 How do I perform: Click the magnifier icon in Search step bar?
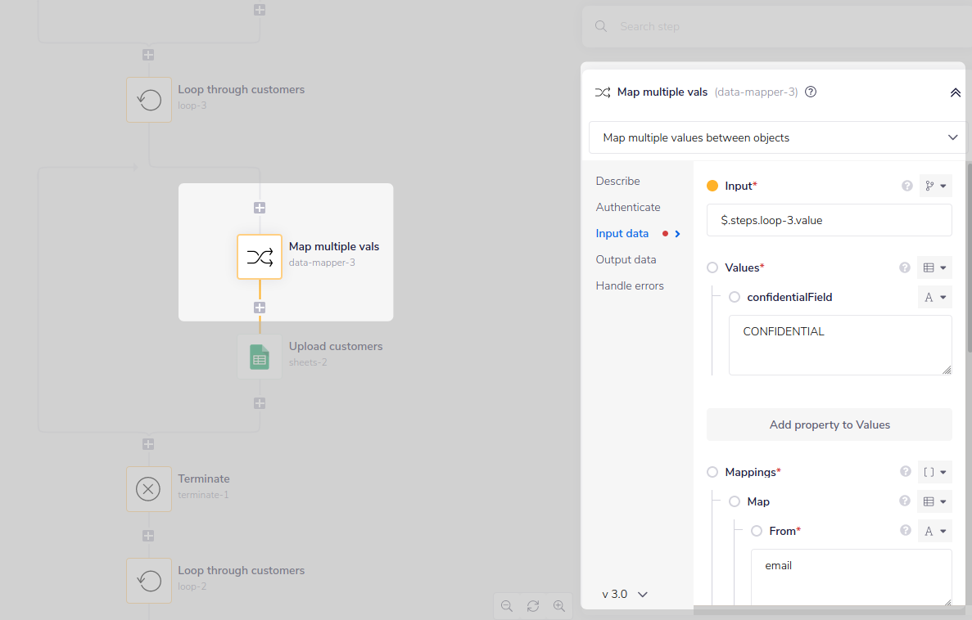(600, 26)
